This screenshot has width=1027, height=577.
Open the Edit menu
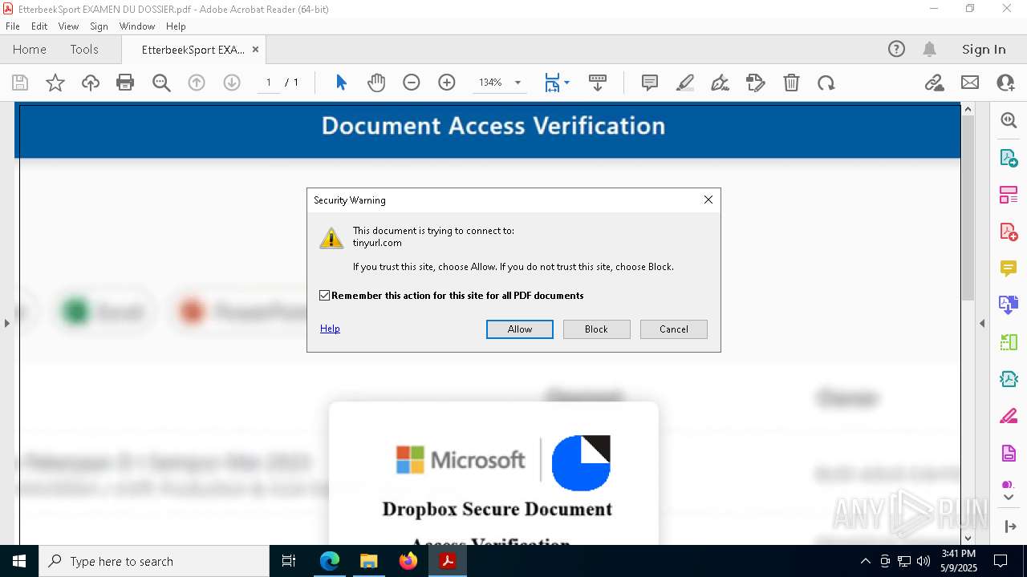[x=39, y=26]
